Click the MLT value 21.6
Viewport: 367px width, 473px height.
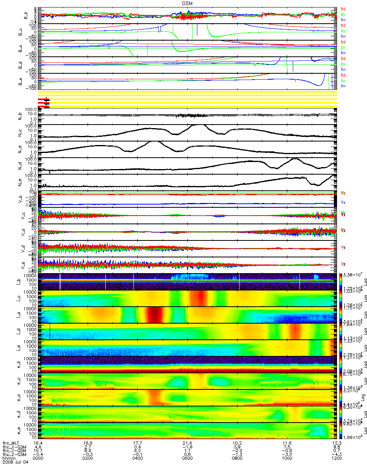coord(187,443)
